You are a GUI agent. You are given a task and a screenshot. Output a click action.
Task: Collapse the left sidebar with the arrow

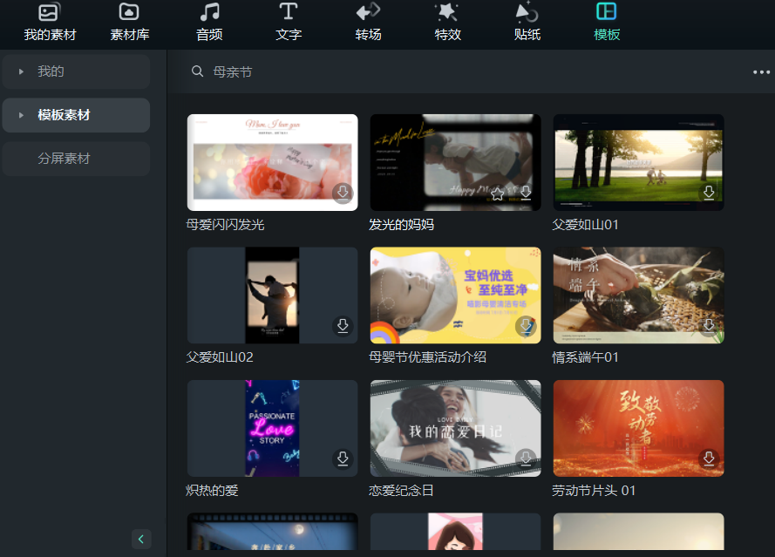pyautogui.click(x=141, y=539)
